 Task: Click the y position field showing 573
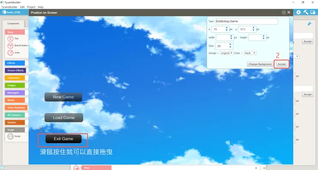pyautogui.click(x=247, y=30)
